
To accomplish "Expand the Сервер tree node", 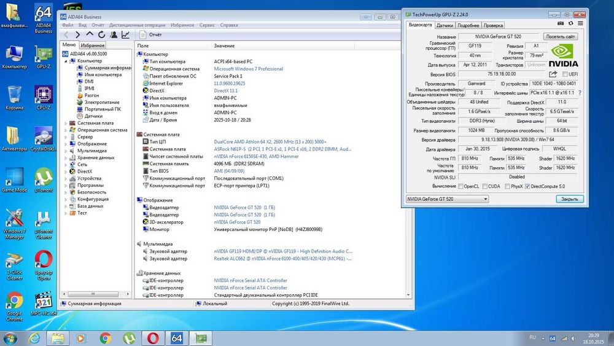I will [66, 137].
